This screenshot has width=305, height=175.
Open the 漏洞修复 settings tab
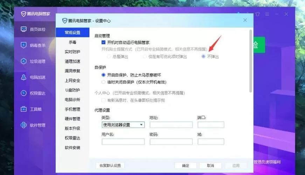72,71
